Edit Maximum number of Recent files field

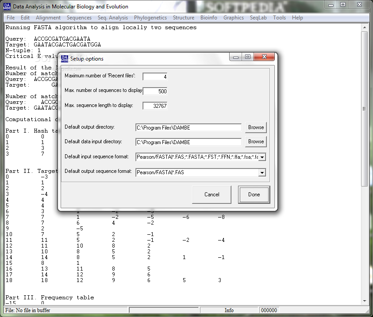(155, 76)
